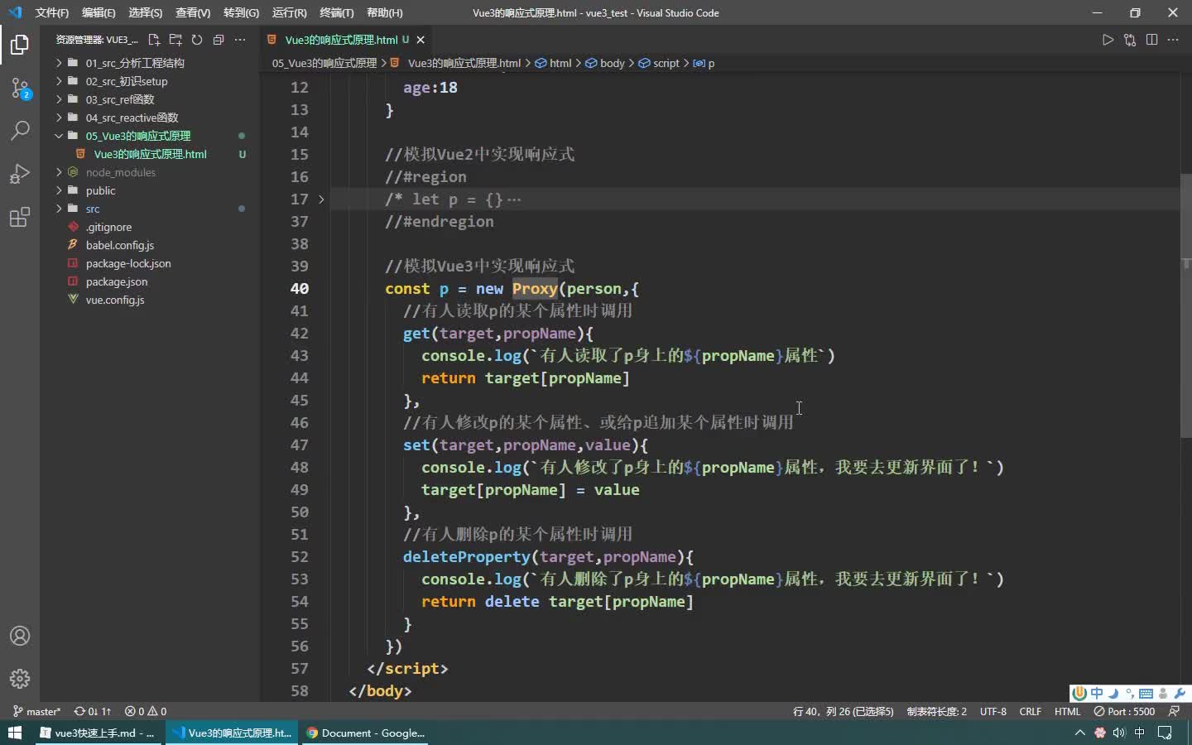This screenshot has width=1192, height=745.
Task: Open the 转到(G) menu
Action: tap(241, 12)
